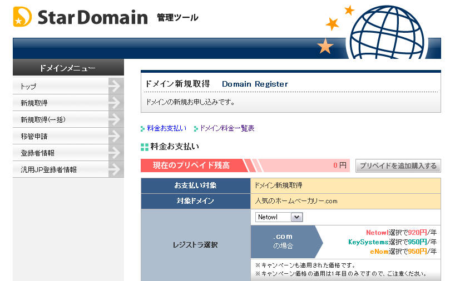Open the 移管申請 menu item
Image resolution: width=455 pixels, height=281 pixels.
point(68,136)
